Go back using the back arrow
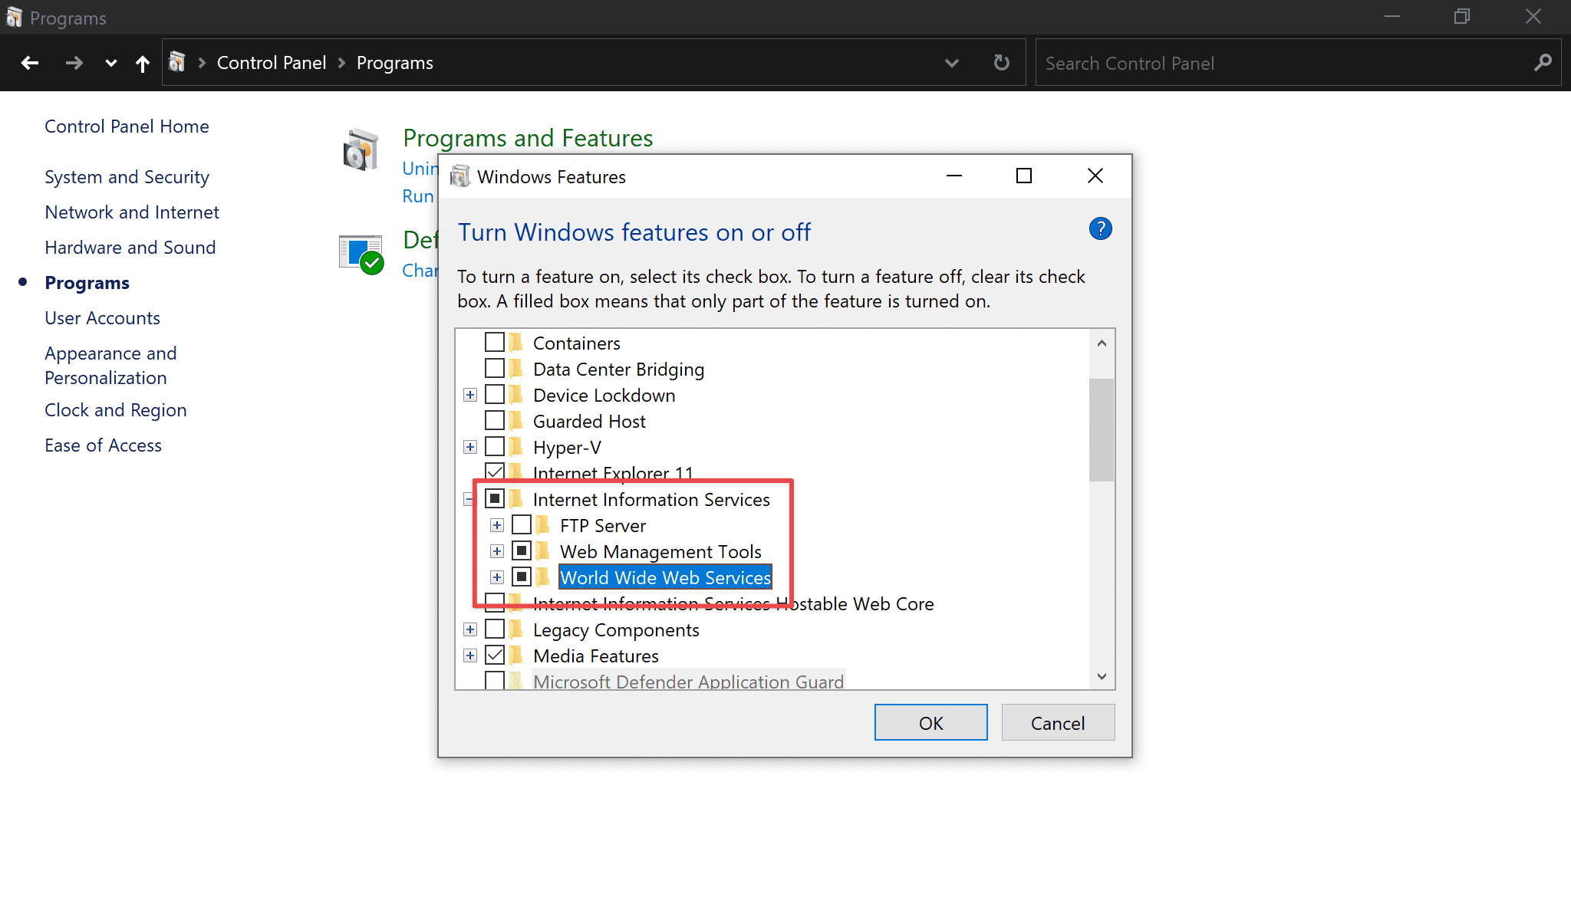The image size is (1571, 920). coord(30,63)
